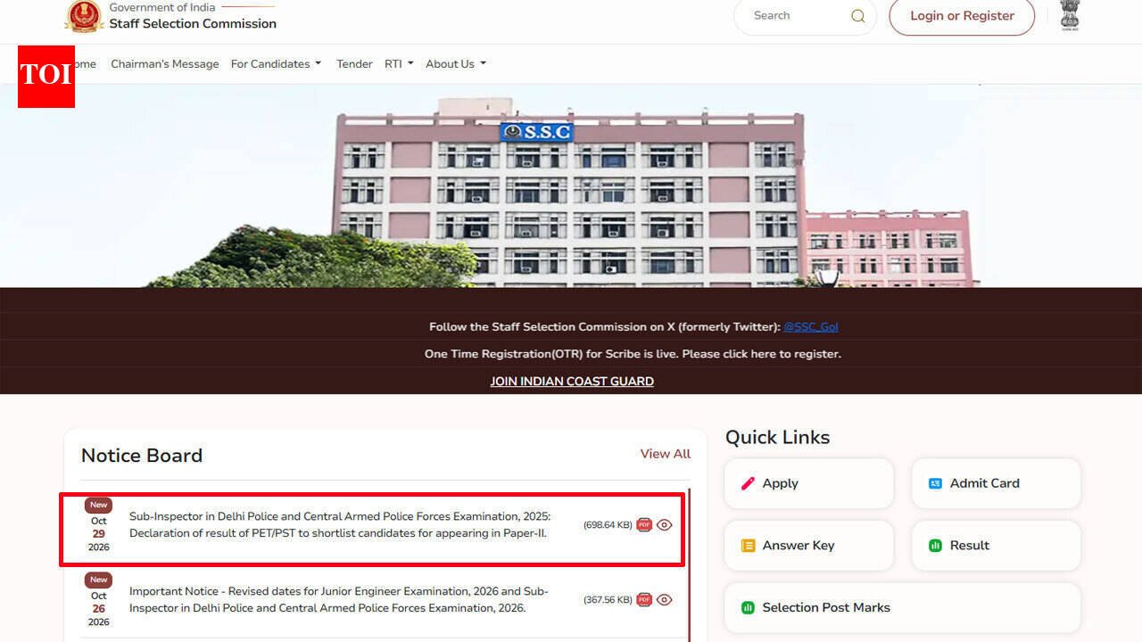Image resolution: width=1142 pixels, height=642 pixels.
Task: Open Result quick link card
Action: (996, 546)
